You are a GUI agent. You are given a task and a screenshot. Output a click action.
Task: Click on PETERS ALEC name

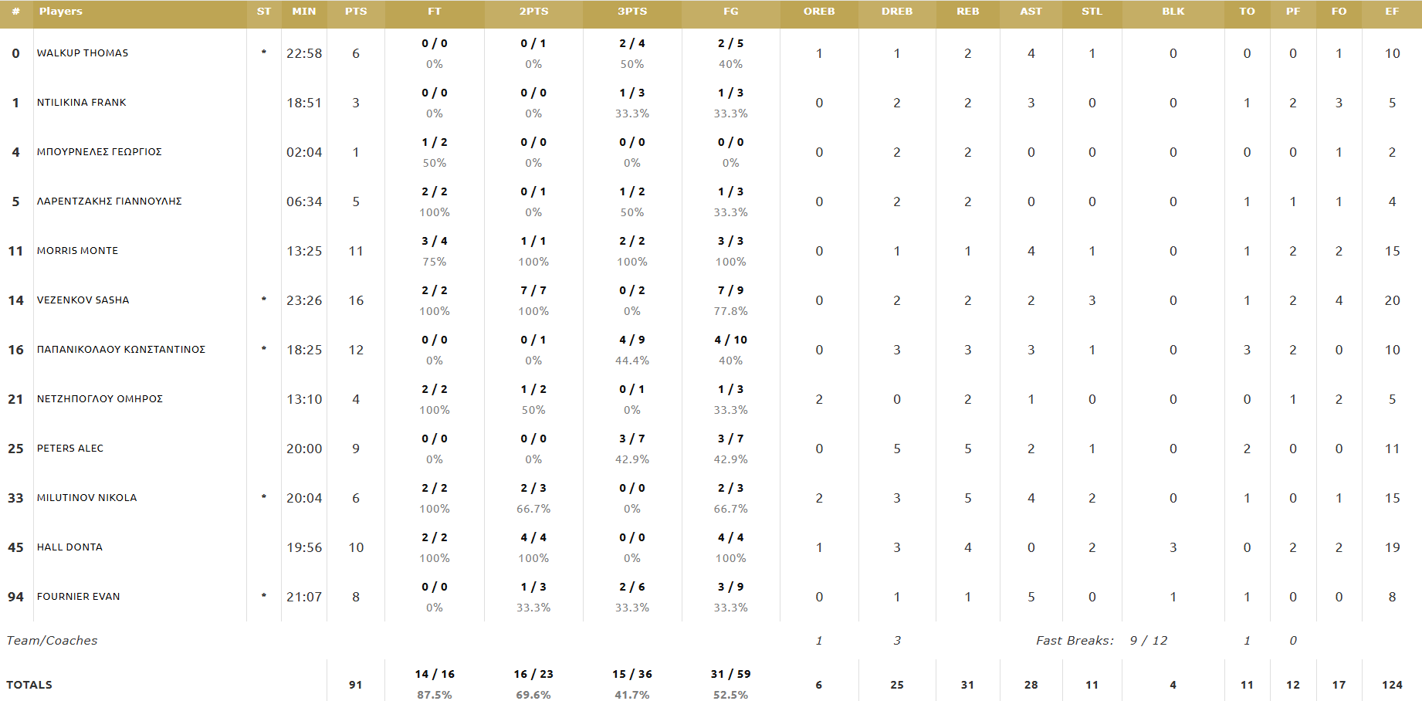pyautogui.click(x=70, y=449)
